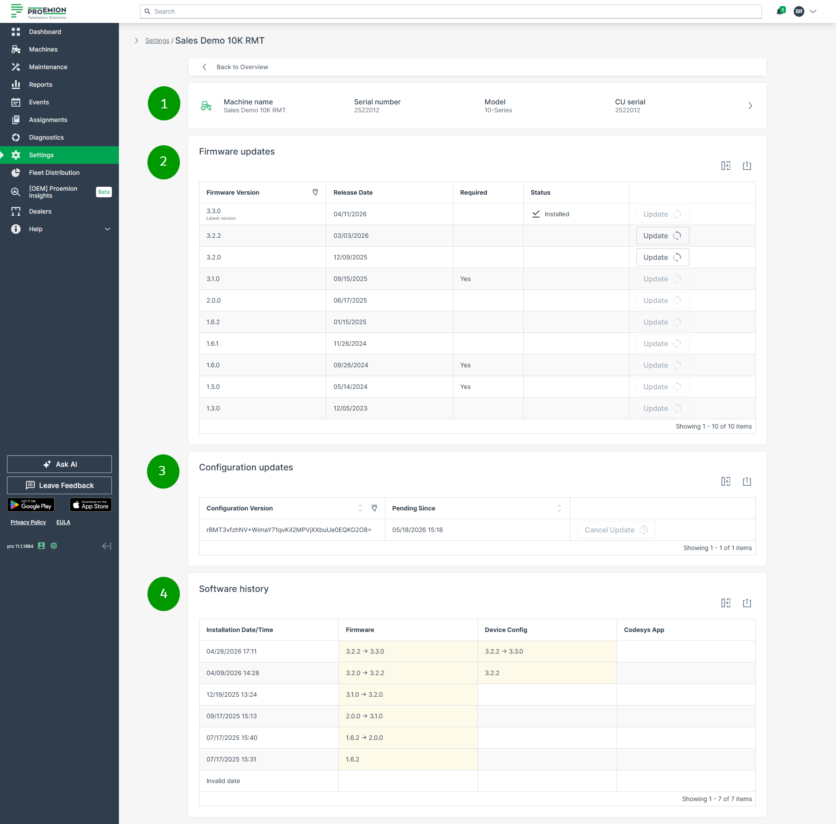Click the Configuration updates export icon
The height and width of the screenshot is (824, 836).
pos(747,481)
